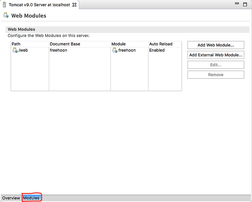Click the Remove button
The width and height of the screenshot is (252, 202).
pyautogui.click(x=216, y=74)
